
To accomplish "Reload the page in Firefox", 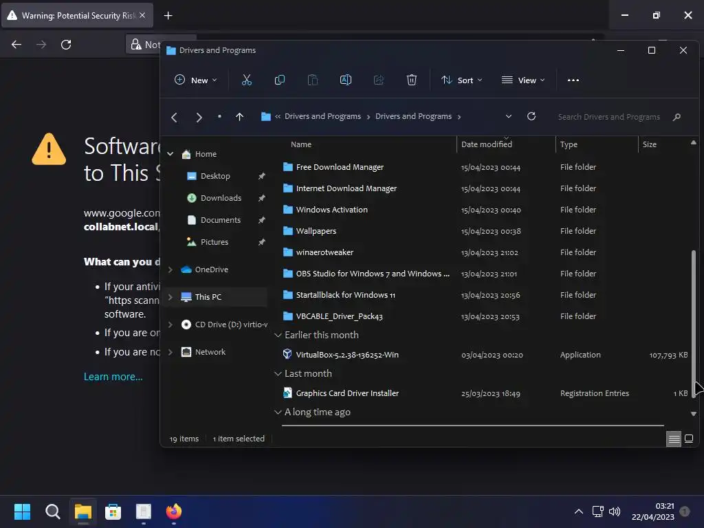I will pyautogui.click(x=66, y=45).
